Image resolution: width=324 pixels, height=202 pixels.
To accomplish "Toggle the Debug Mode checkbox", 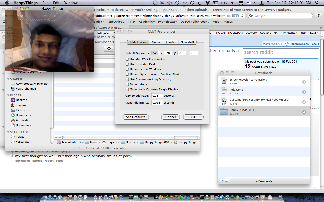I will pyautogui.click(x=127, y=84).
